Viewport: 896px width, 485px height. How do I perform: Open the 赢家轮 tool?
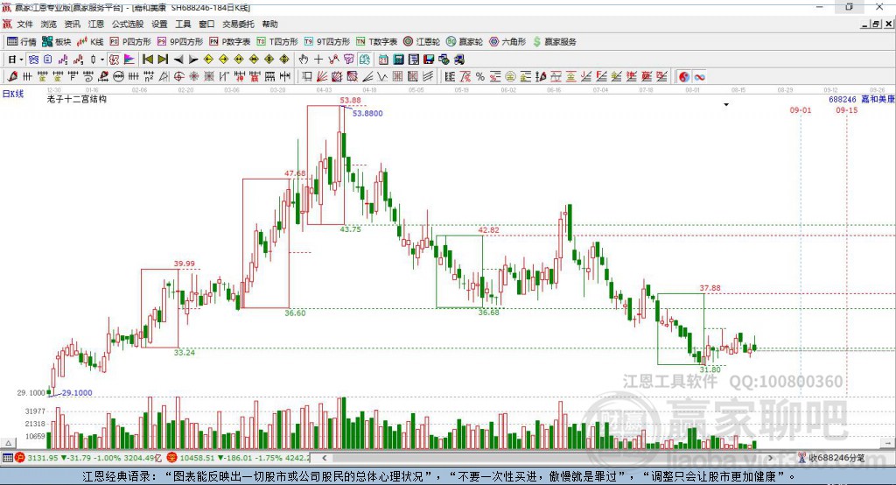coord(465,42)
